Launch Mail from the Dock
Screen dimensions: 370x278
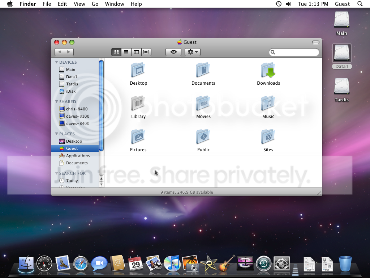[63, 263]
